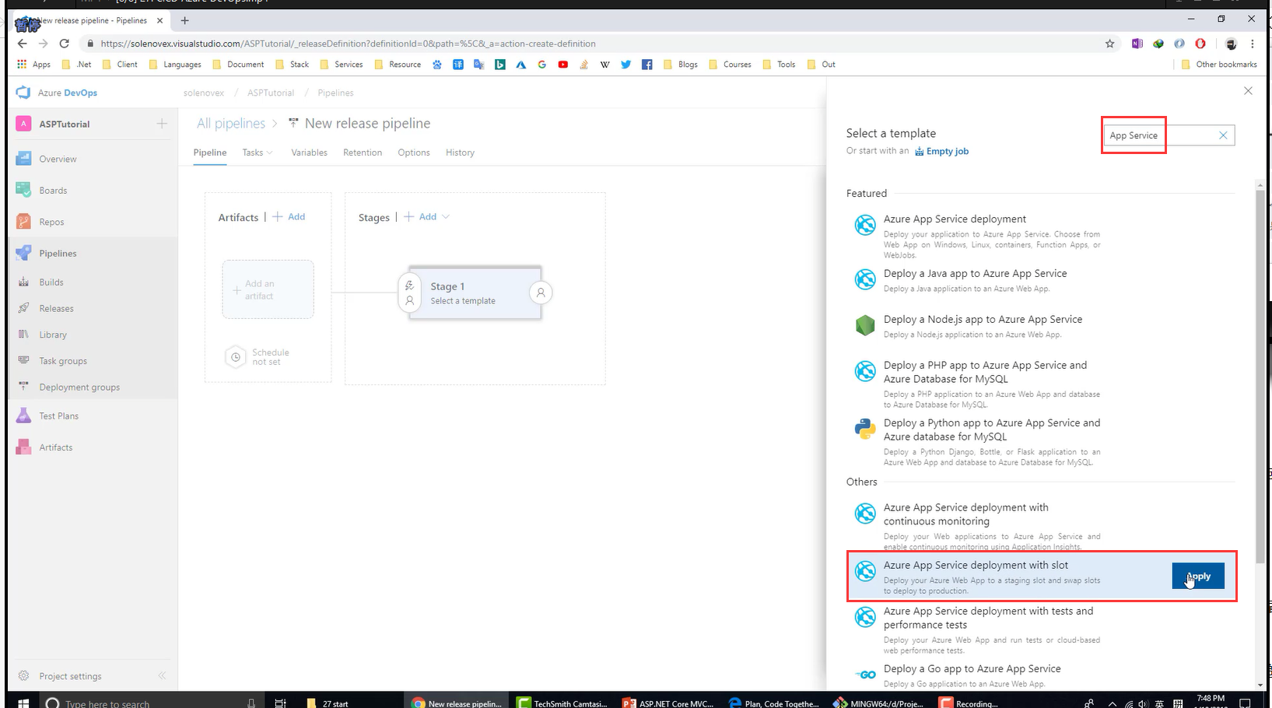Select Pipelines in the sidebar

(x=58, y=253)
